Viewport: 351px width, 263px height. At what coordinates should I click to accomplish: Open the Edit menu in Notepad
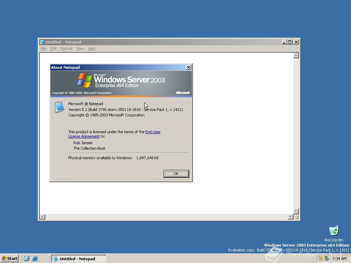(x=53, y=49)
